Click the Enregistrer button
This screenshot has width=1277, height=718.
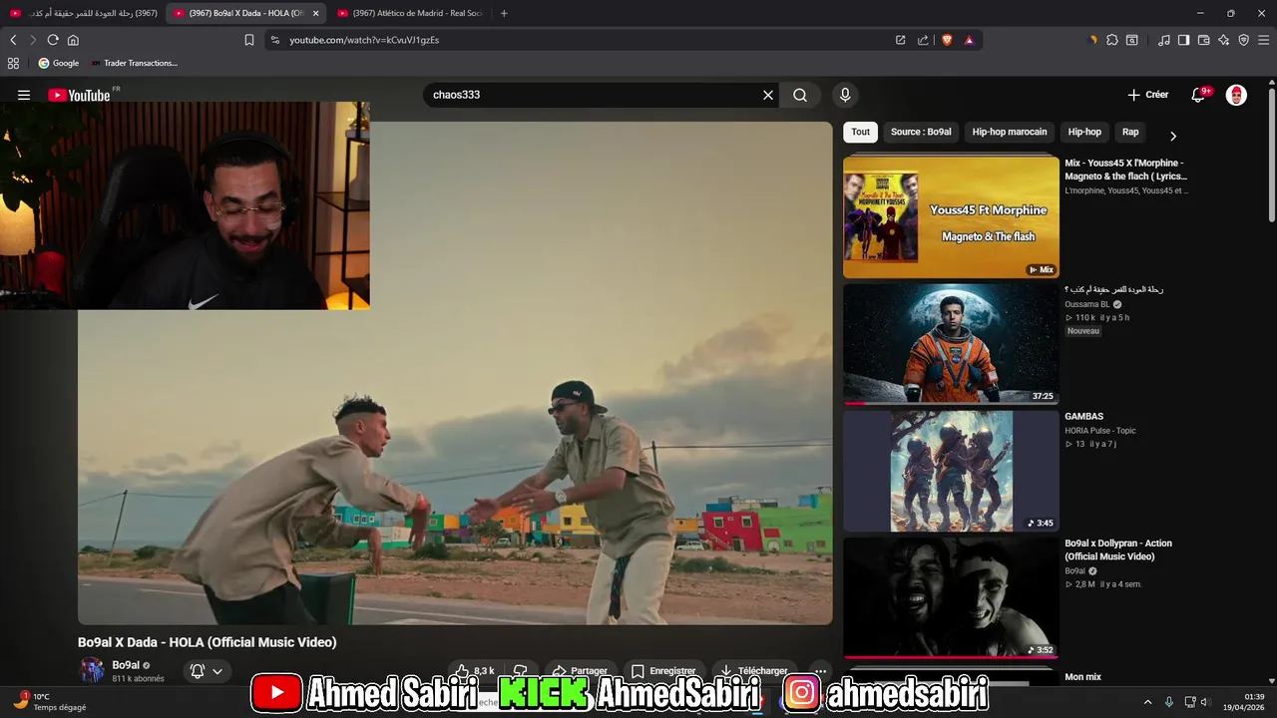(x=663, y=671)
